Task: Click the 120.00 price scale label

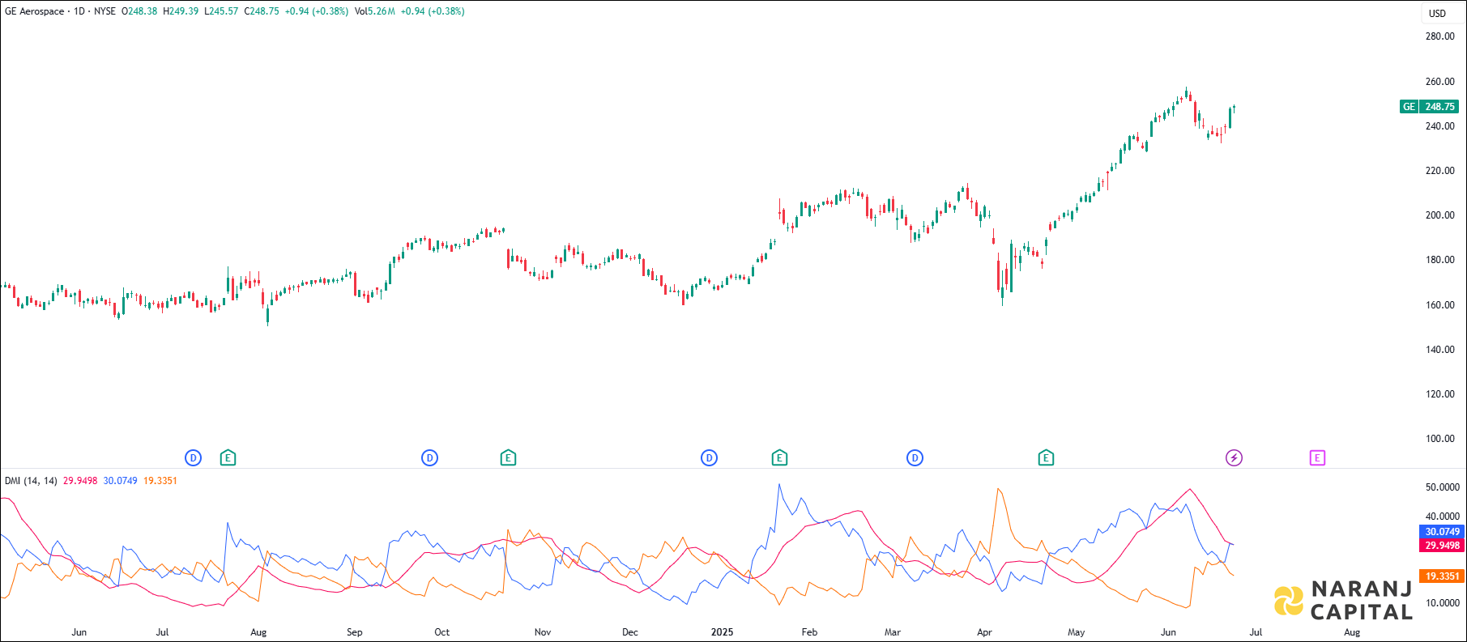Action: 1440,394
